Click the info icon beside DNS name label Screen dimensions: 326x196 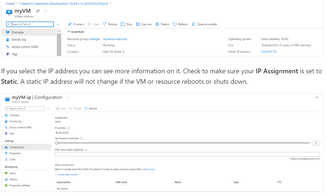click(86, 150)
